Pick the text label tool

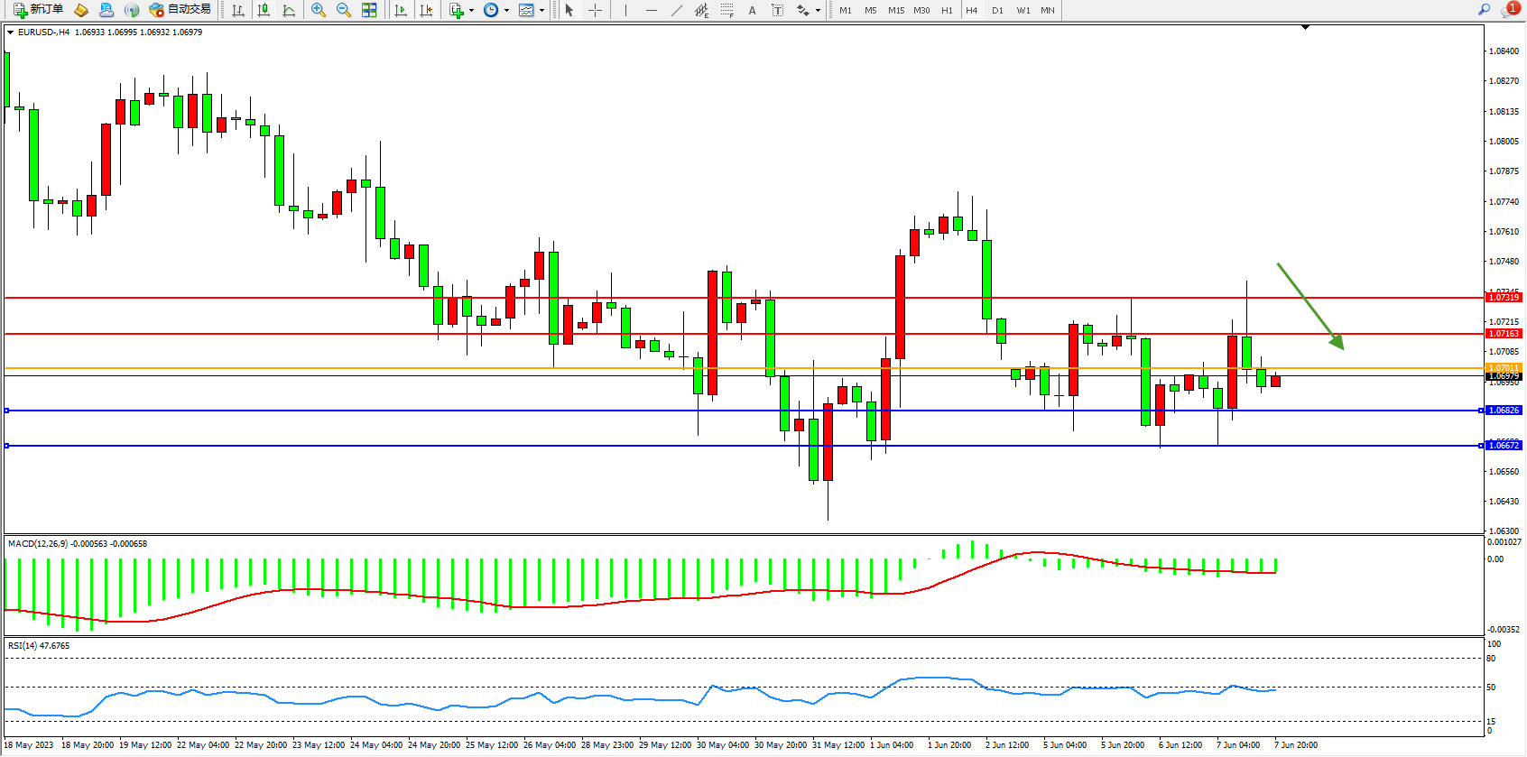(x=752, y=10)
